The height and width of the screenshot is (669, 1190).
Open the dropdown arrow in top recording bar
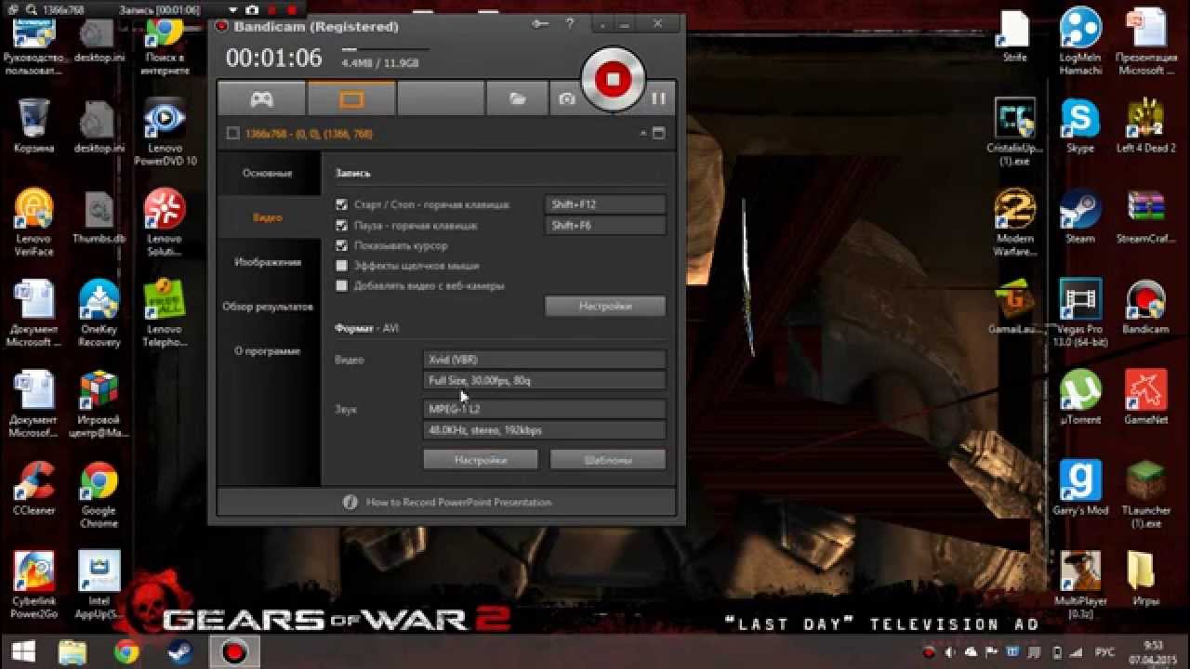(231, 8)
